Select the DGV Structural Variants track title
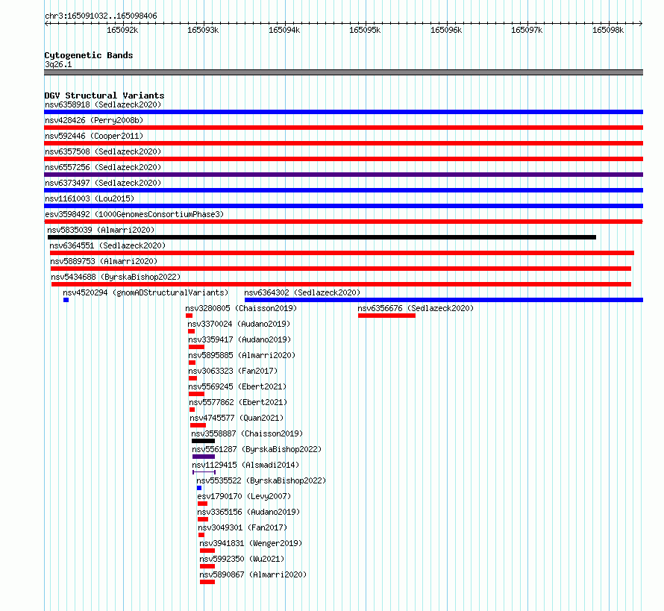Viewport: 664px width, 611px height. pos(104,95)
